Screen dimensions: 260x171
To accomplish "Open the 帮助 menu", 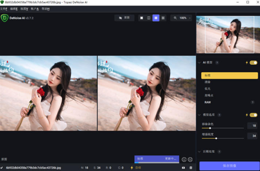I will point(46,9).
